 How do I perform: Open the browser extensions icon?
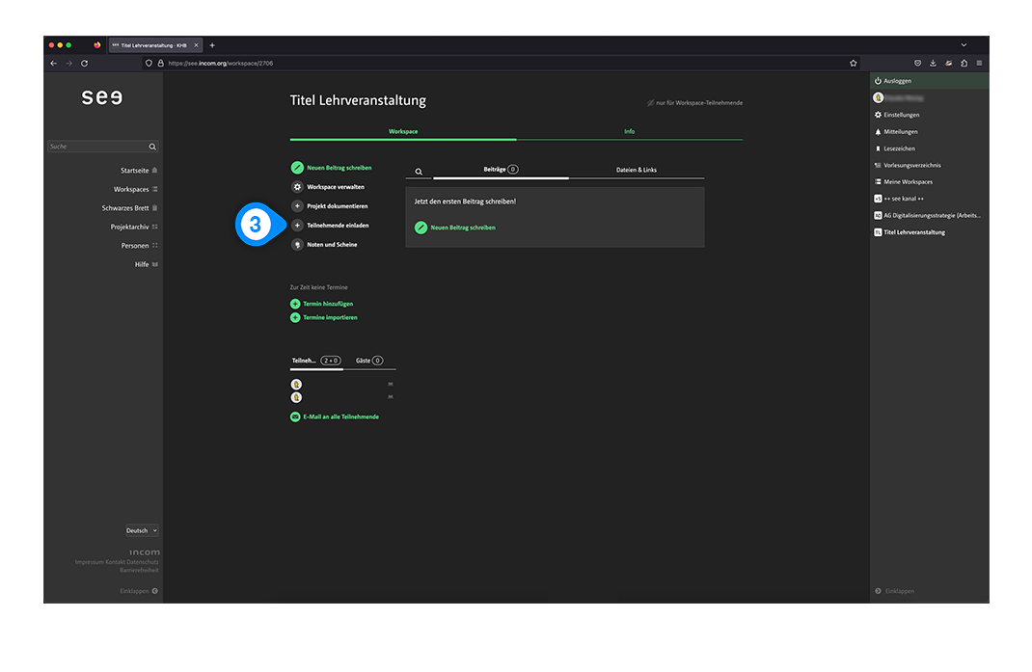click(964, 64)
